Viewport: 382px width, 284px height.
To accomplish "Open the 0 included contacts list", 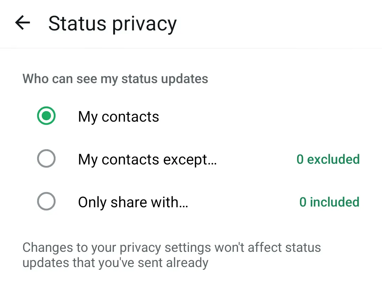I will pyautogui.click(x=329, y=202).
